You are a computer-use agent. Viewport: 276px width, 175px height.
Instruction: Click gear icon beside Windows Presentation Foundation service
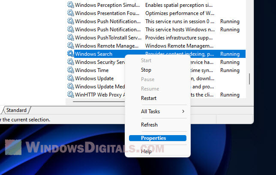[x=71, y=13]
